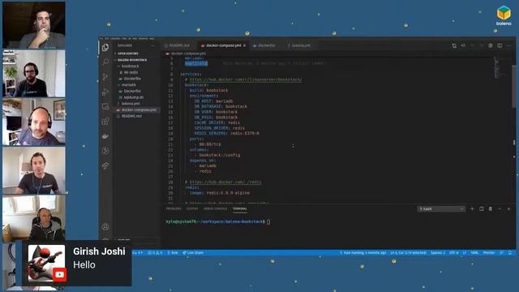The height and width of the screenshot is (292, 519).
Task: Change language mode via YAML
Action: pos(474,252)
